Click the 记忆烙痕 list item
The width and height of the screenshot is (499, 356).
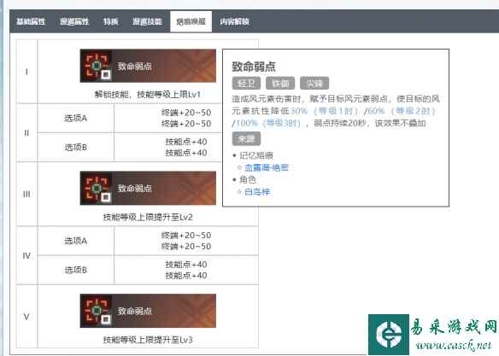point(256,155)
